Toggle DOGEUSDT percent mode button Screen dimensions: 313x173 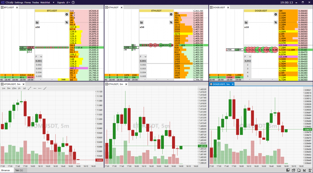click(276, 22)
